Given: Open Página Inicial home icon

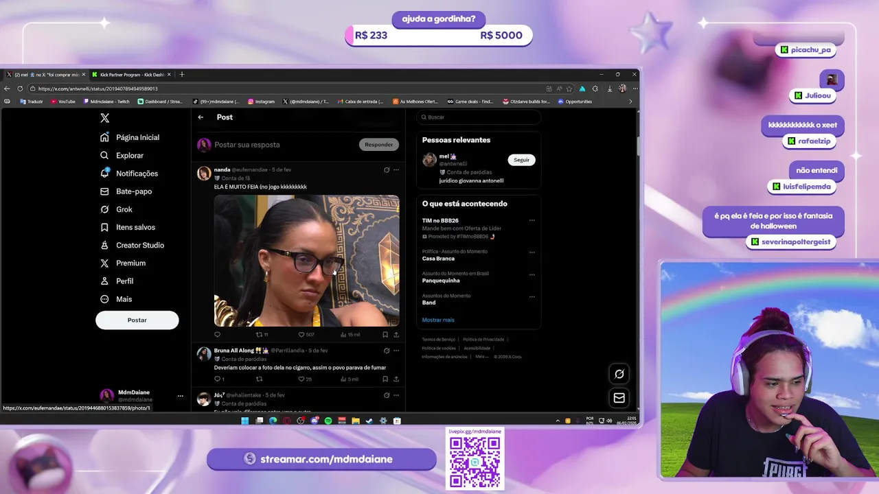Looking at the screenshot, I should click(x=104, y=137).
